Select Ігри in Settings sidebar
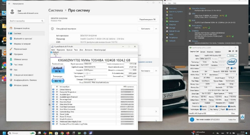This screenshot has width=250, height=135. click(15, 70)
